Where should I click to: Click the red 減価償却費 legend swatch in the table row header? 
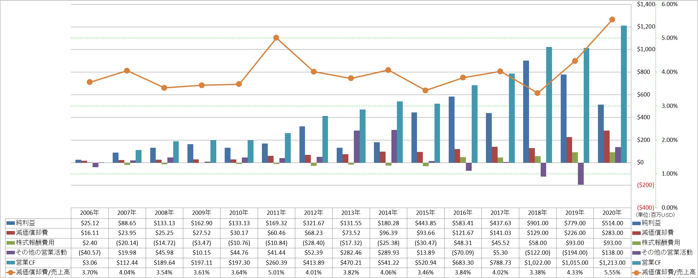[11, 233]
